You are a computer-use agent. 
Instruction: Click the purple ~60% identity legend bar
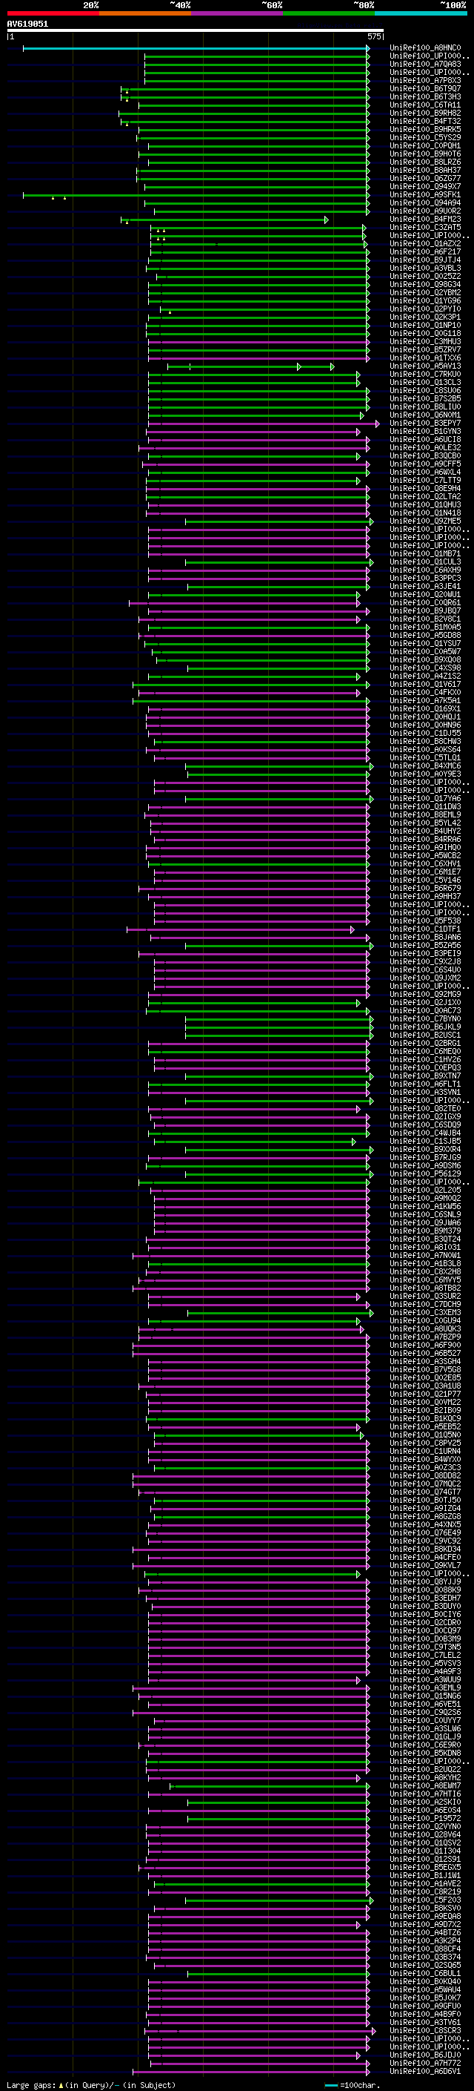click(236, 13)
